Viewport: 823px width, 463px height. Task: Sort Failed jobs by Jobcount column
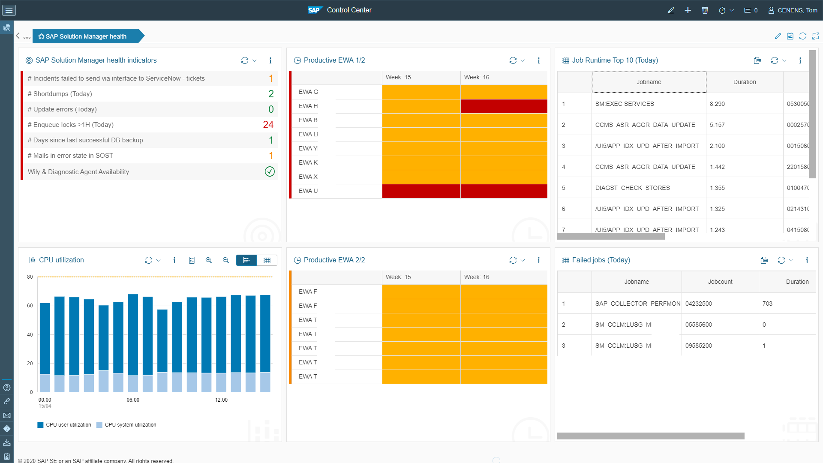tap(720, 282)
